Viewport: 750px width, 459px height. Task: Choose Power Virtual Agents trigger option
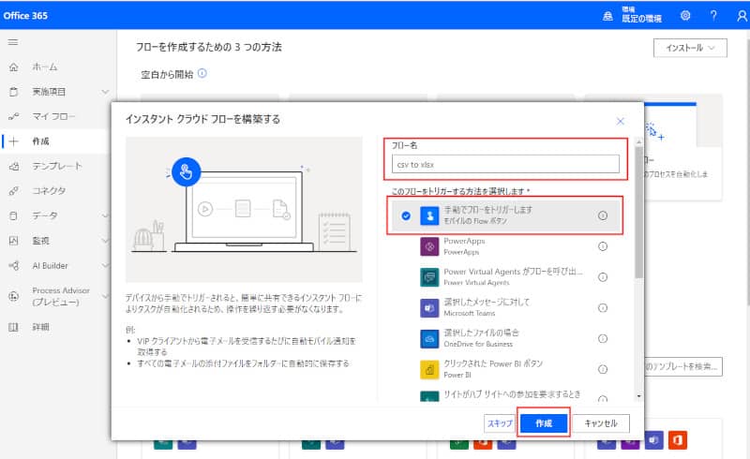pyautogui.click(x=504, y=277)
